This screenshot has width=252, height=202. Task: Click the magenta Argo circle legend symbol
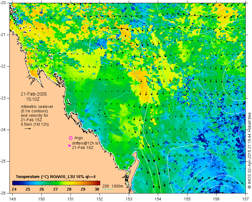tap(71, 138)
